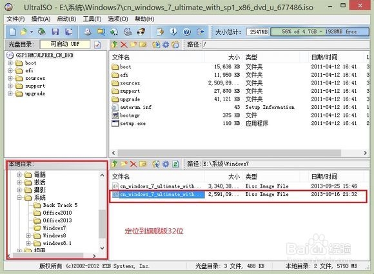
Task: Click Rename icon in disc pane toolbar
Action: point(143,44)
